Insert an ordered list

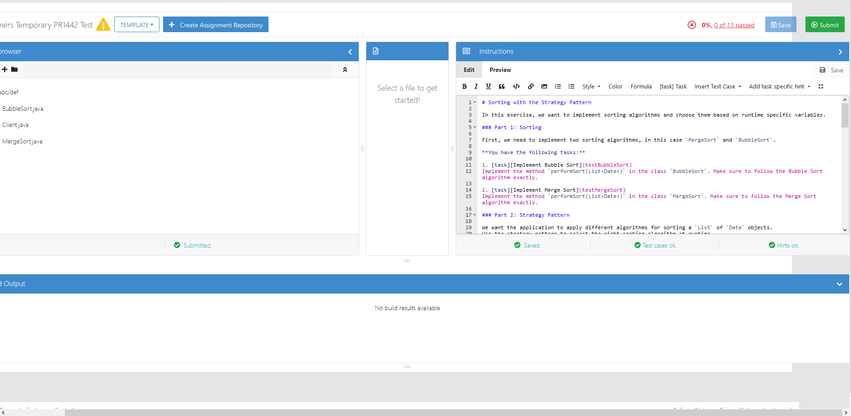point(558,87)
